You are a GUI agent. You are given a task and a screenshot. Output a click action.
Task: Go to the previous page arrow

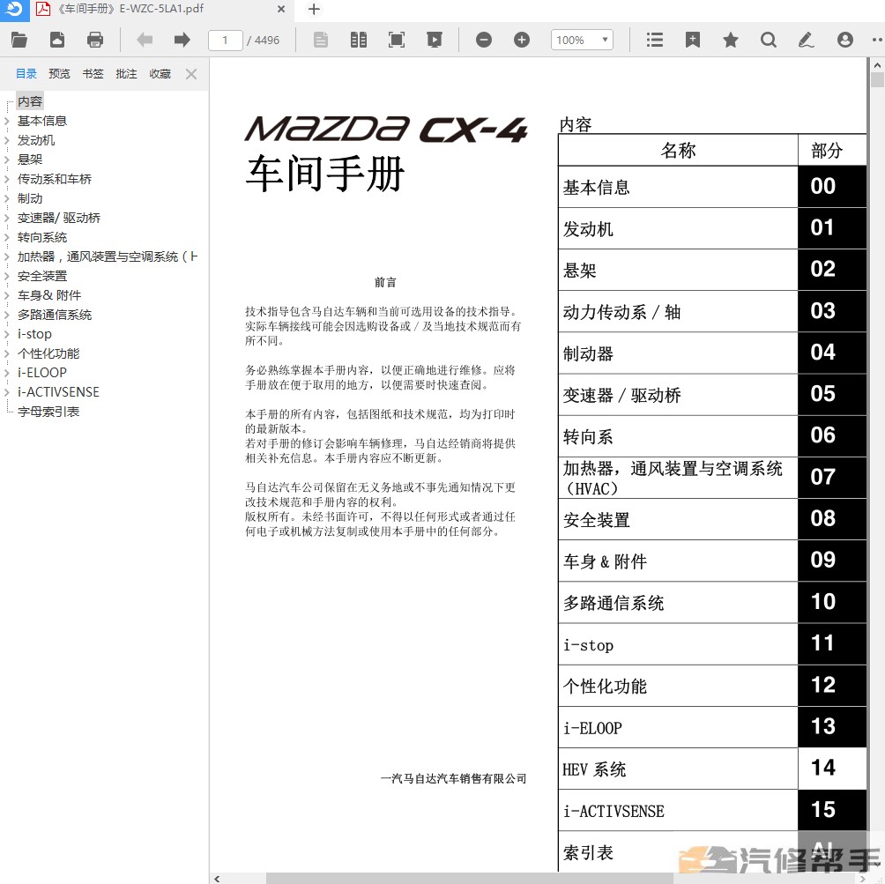point(145,40)
